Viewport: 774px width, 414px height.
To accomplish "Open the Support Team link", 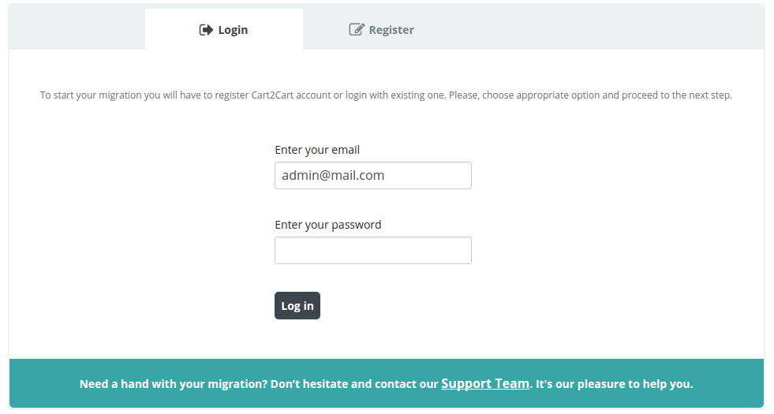I will coord(485,384).
